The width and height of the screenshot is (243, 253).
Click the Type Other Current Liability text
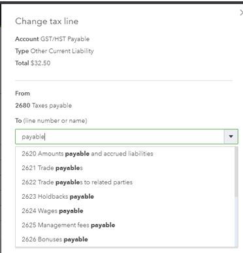click(54, 51)
